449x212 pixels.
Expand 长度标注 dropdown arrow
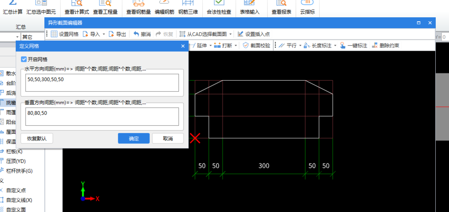pos(335,46)
